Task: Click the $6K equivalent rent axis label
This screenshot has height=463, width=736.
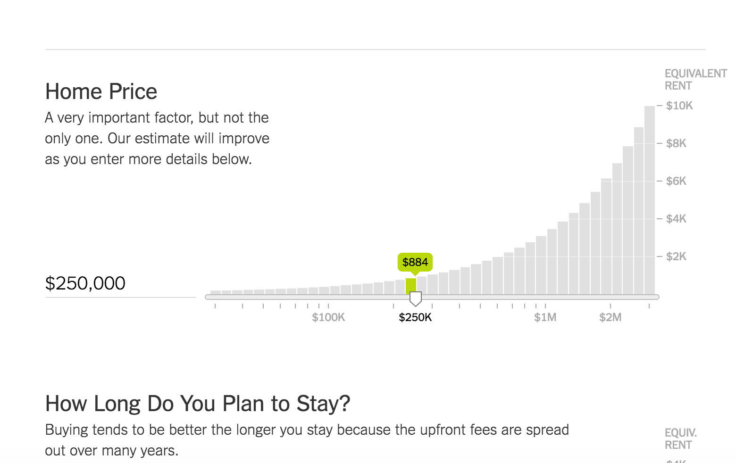Action: tap(676, 181)
